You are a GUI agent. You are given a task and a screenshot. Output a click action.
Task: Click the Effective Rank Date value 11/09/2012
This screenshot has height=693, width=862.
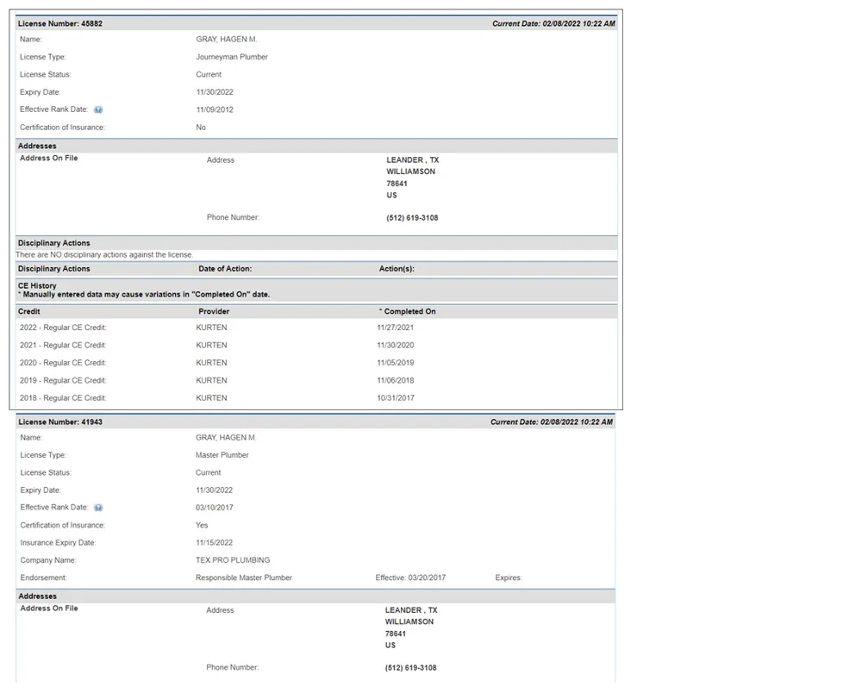215,110
